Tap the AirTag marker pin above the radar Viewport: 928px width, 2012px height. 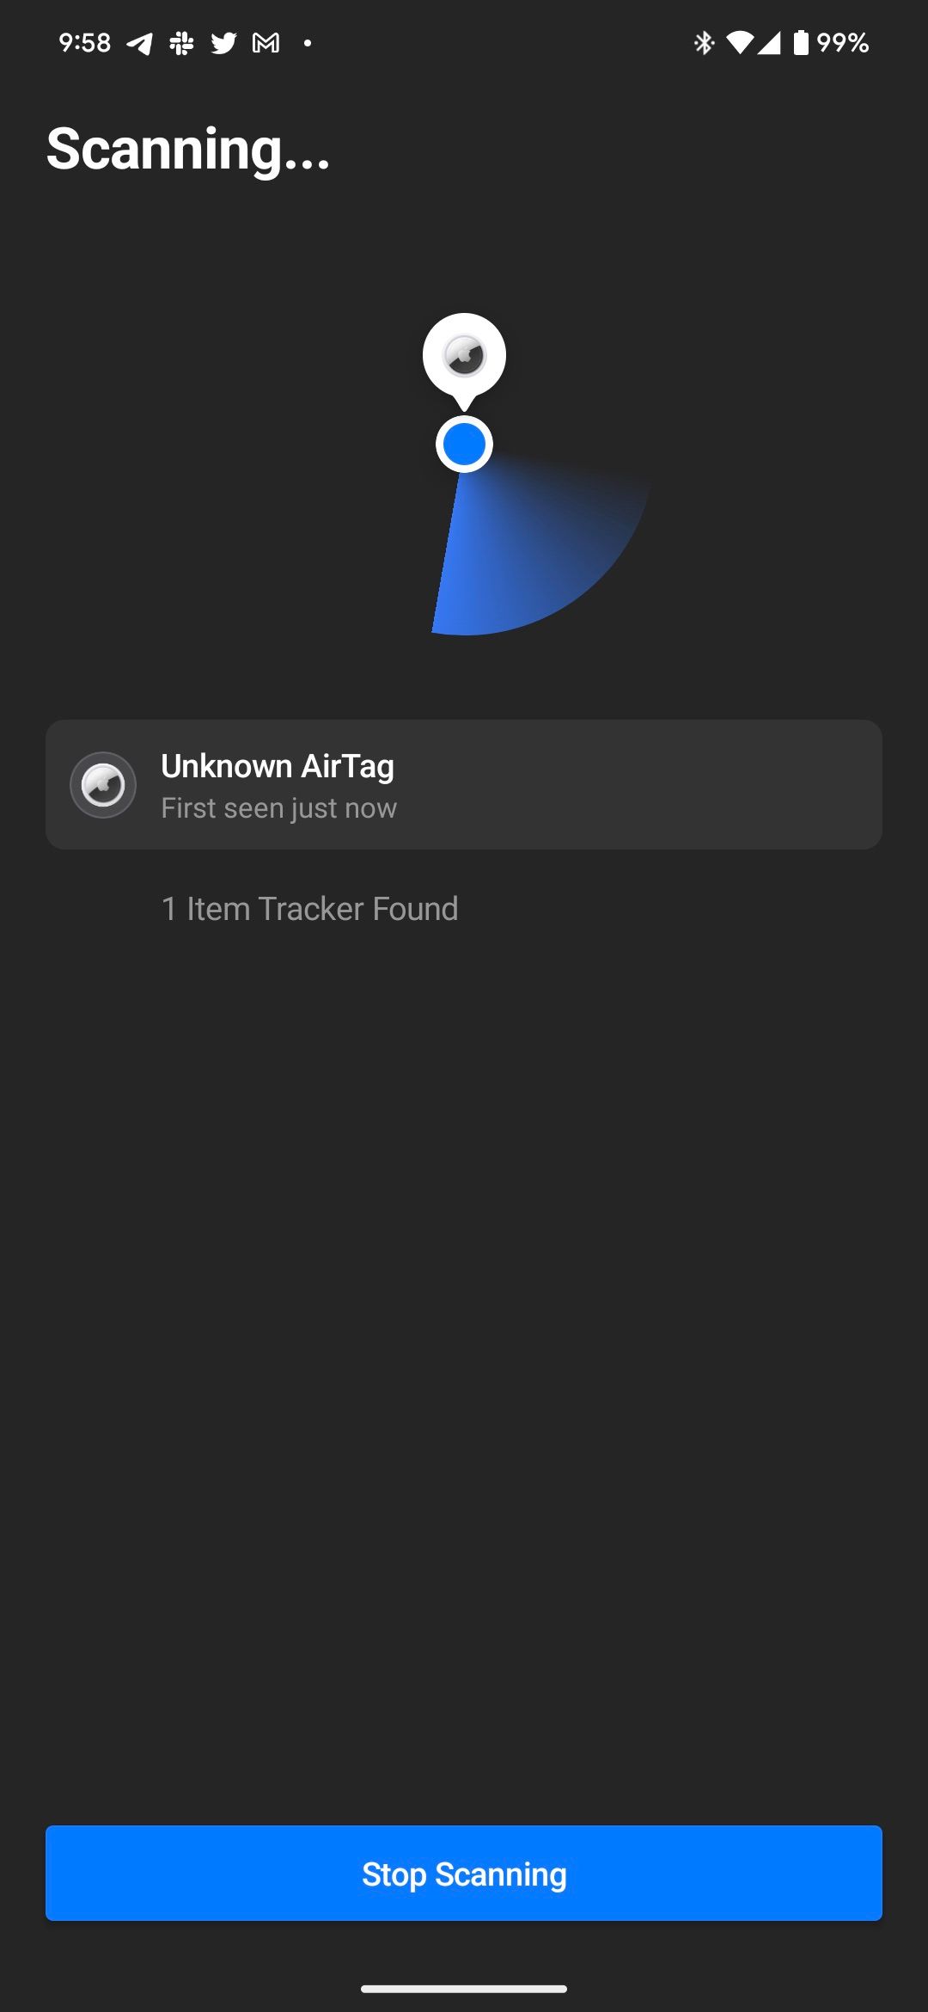pos(464,357)
